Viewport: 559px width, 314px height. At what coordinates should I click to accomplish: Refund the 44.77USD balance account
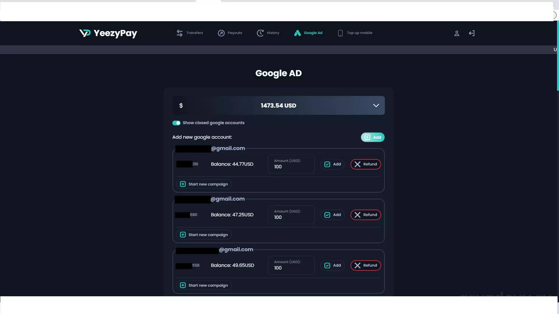click(366, 164)
